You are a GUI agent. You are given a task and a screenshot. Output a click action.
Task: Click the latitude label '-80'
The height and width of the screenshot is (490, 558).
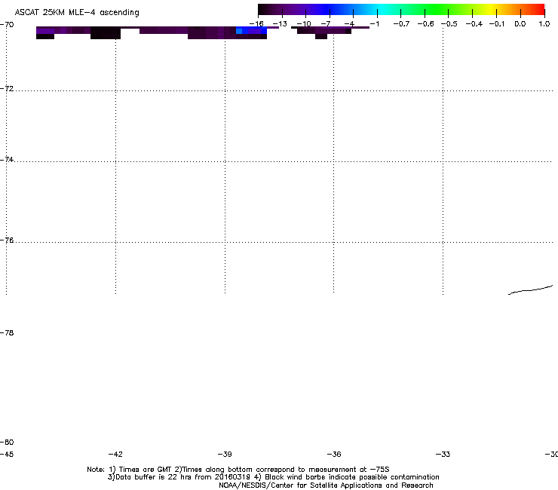[x=7, y=442]
